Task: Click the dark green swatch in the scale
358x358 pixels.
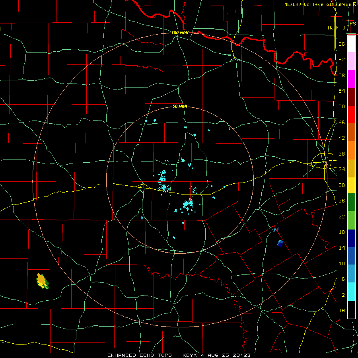Action: click(351, 202)
